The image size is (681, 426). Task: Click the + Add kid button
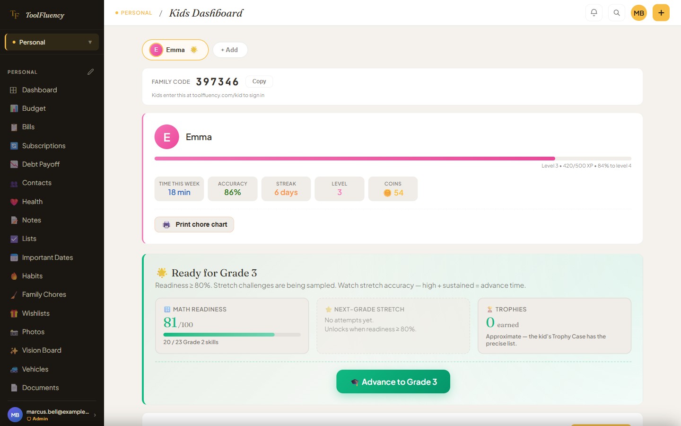pos(230,50)
